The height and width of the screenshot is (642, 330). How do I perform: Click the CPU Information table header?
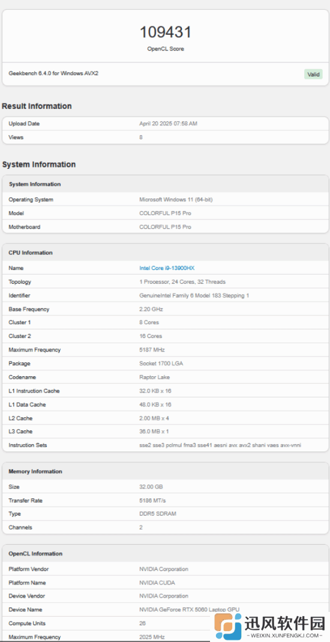(165, 252)
